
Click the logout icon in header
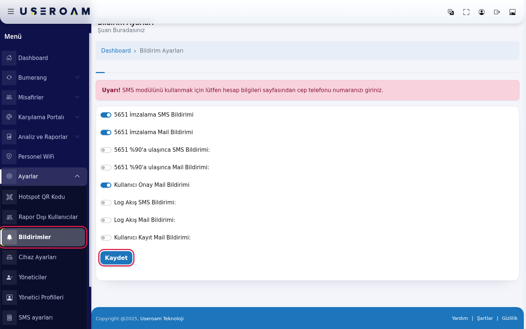(497, 12)
